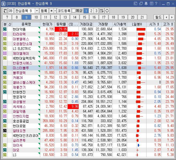The width and height of the screenshot is (176, 160).
Task: Click the left arrow next to 필드
Action: click(x=166, y=17)
